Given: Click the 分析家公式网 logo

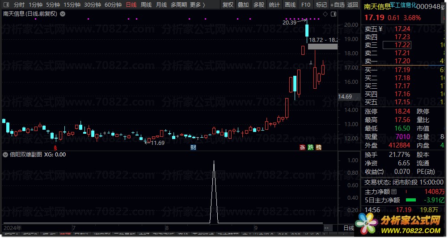Looking at the screenshot, I should click(x=399, y=223).
